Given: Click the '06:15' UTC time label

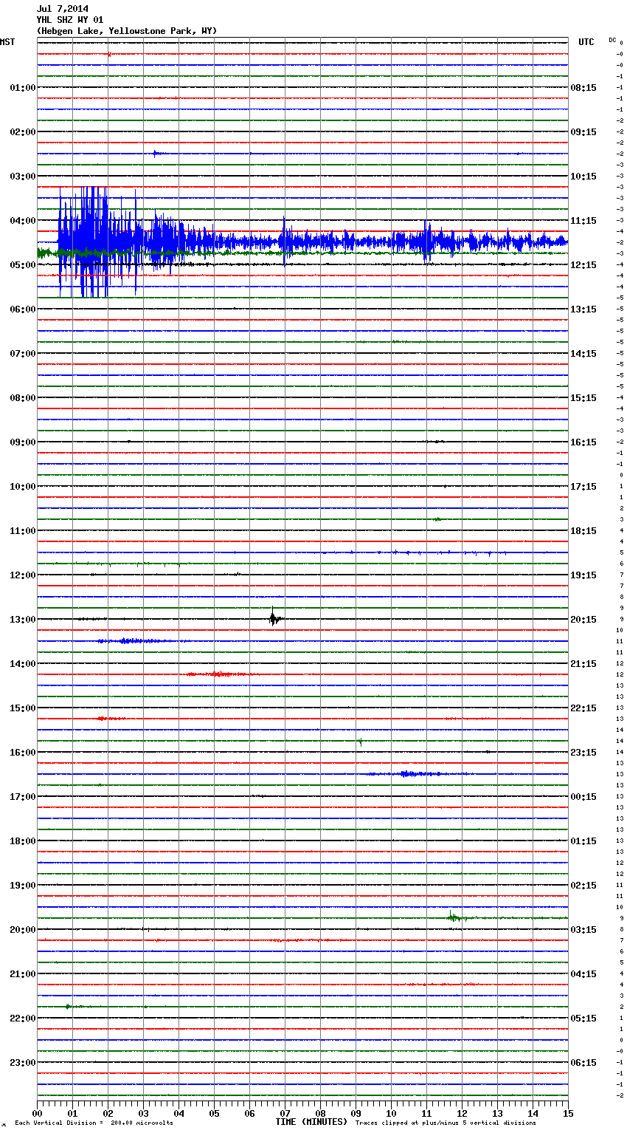Looking at the screenshot, I should coord(583,1063).
